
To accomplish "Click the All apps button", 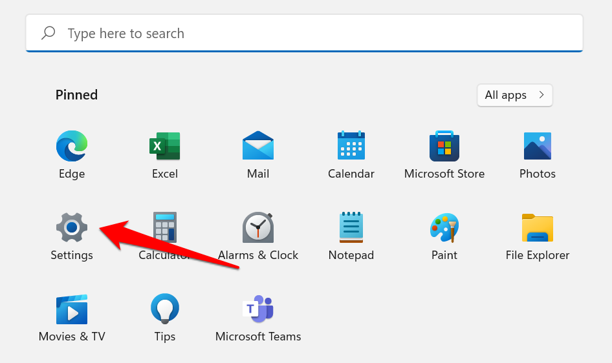I will [514, 95].
